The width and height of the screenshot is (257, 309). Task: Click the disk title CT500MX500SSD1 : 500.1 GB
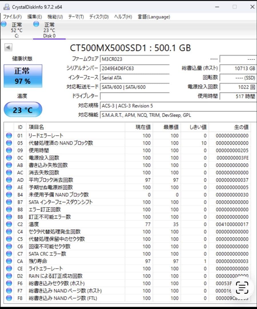[130, 48]
